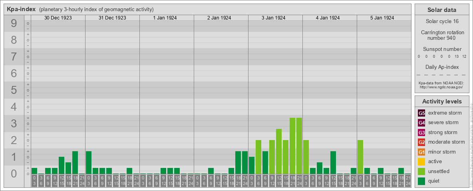Click the '0 3' hour label under 30 Dec 1923

34,181
